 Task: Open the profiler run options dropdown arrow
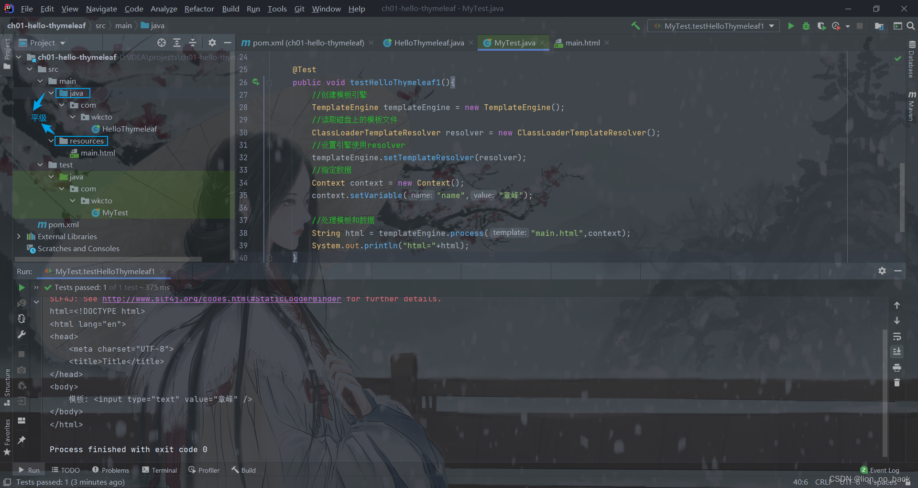[848, 26]
